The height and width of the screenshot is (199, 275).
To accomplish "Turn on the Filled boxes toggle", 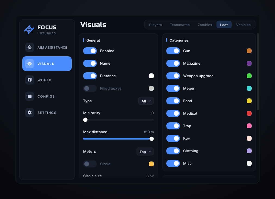I will click(90, 88).
